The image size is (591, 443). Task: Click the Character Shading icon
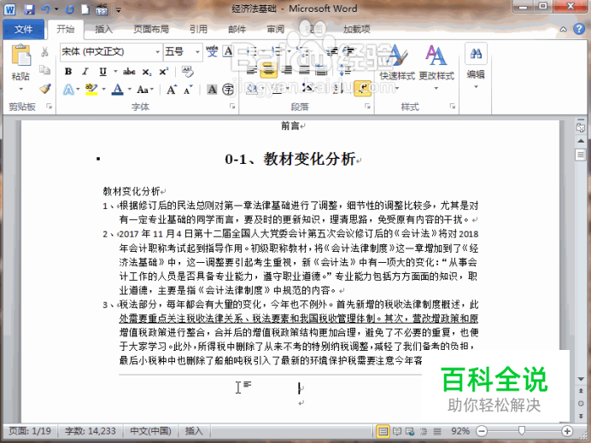[x=212, y=90]
